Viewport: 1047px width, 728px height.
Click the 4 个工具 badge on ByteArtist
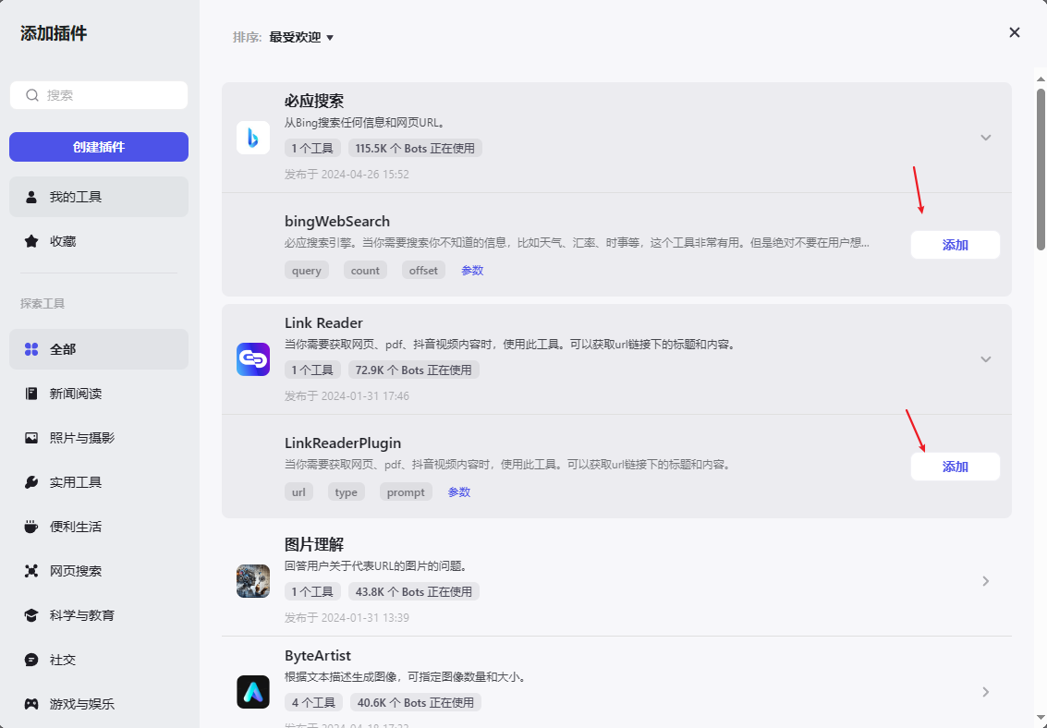point(313,702)
